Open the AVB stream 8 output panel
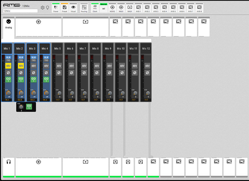Image resolution: width=249 pixels, height=181 pixels. [x=242, y=167]
